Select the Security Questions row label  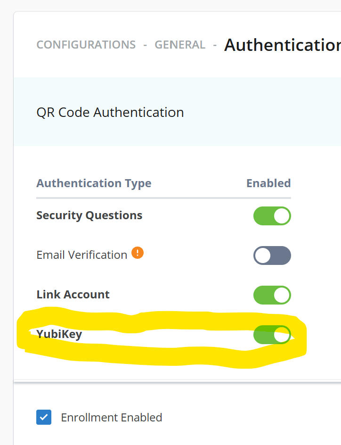[89, 215]
